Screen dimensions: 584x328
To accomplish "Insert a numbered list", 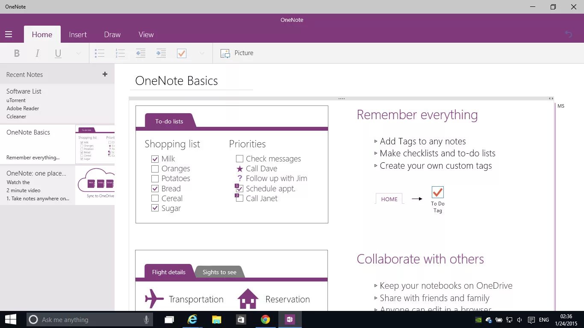I will click(x=120, y=53).
